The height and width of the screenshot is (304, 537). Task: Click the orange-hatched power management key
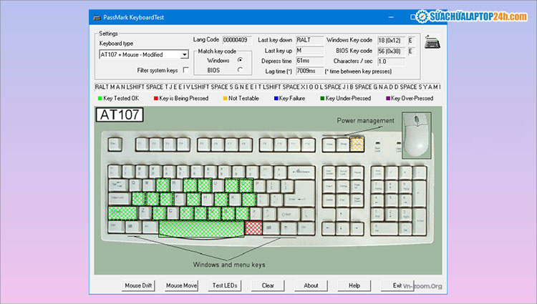357,144
